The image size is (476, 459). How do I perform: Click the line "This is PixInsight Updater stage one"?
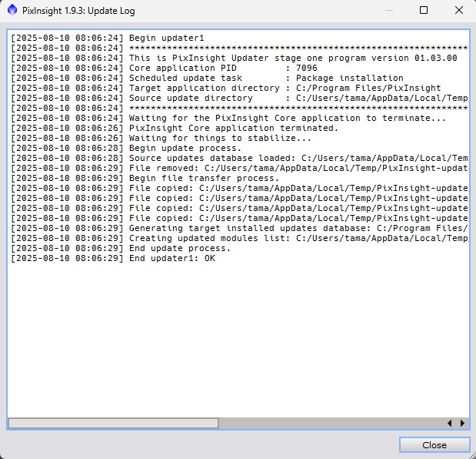[234, 58]
